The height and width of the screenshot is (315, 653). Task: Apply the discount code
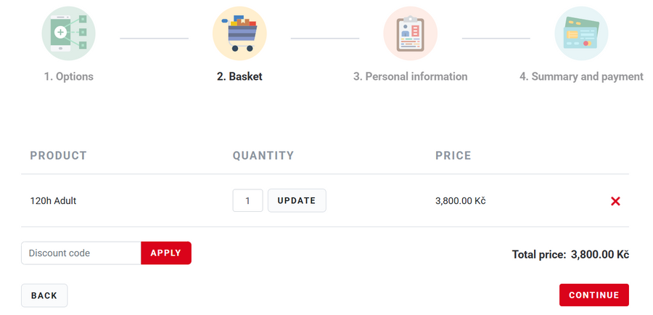(166, 253)
